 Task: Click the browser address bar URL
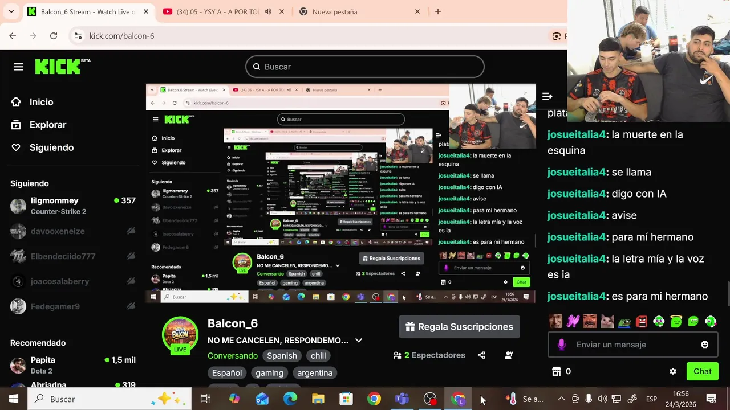121,36
